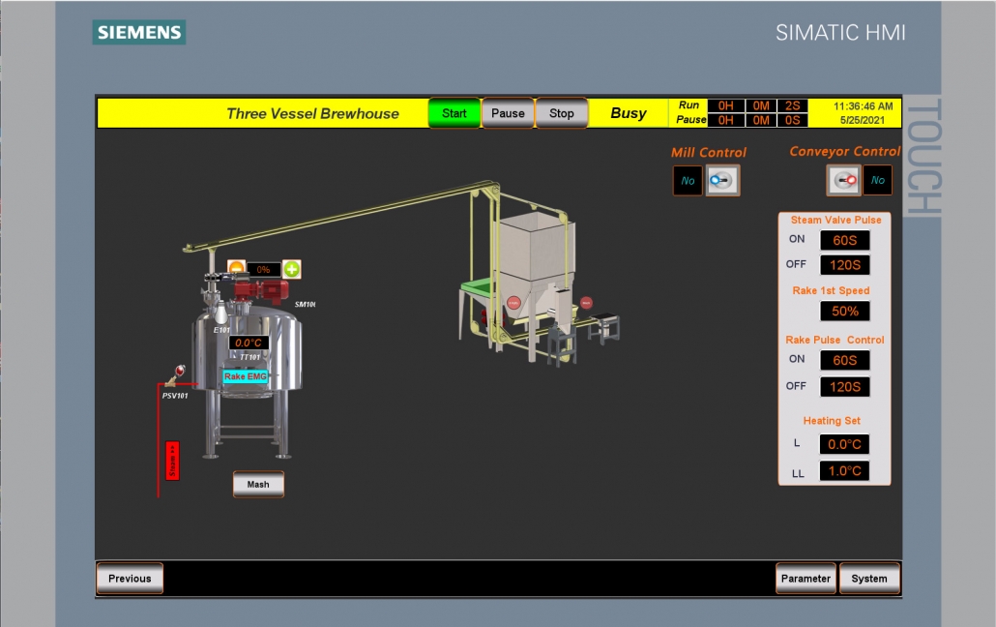The height and width of the screenshot is (627, 996).
Task: Click the grain mill hopper graphic
Action: point(535,267)
